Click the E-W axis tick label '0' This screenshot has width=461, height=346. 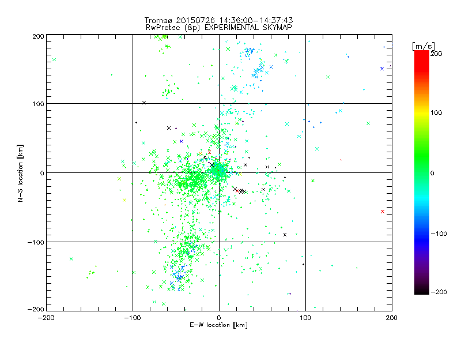click(x=219, y=318)
